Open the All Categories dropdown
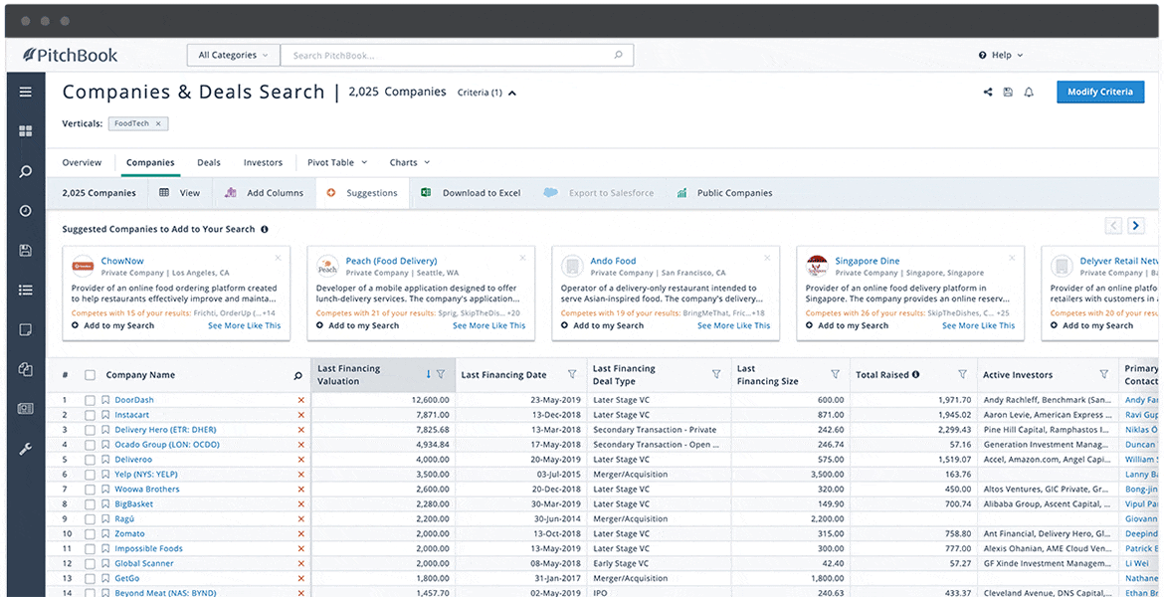 233,56
